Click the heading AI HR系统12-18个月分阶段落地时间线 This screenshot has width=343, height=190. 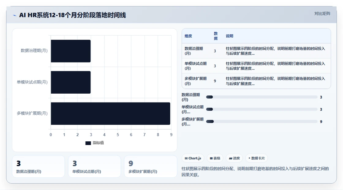pos(72,15)
